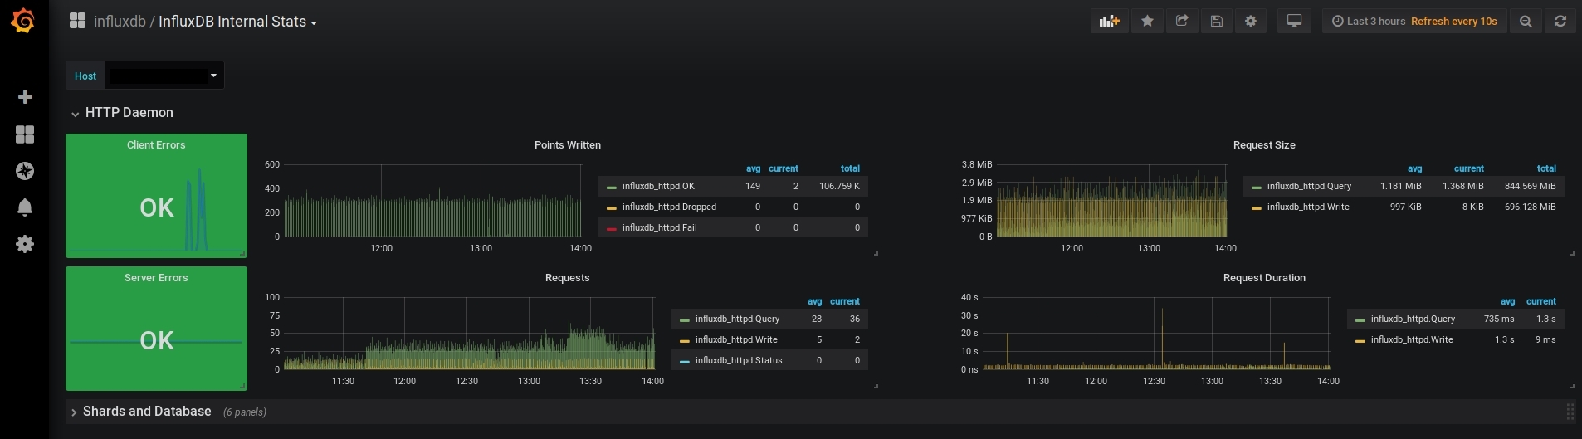
Task: Open Request Size panel title menu
Action: (x=1264, y=144)
